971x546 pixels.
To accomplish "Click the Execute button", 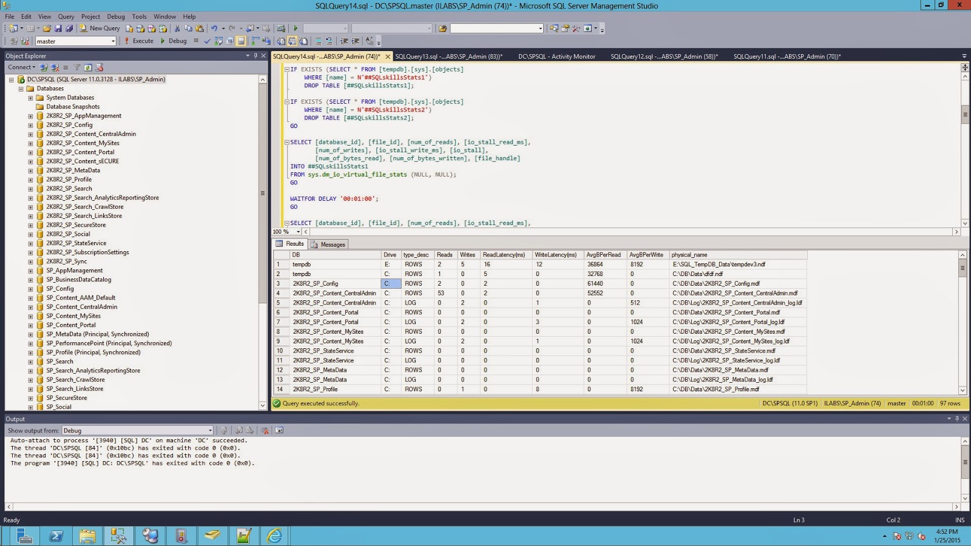I will [139, 41].
